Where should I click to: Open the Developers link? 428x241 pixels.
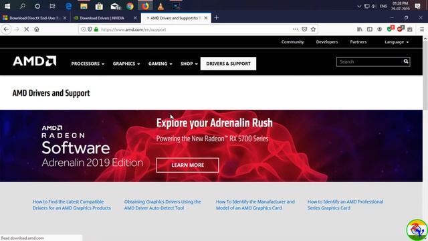pos(327,42)
